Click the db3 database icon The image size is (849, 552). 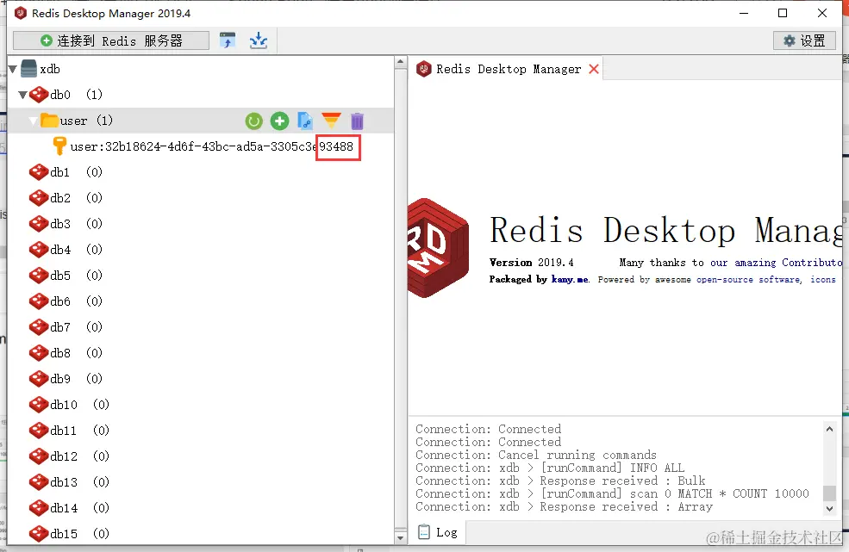click(39, 224)
